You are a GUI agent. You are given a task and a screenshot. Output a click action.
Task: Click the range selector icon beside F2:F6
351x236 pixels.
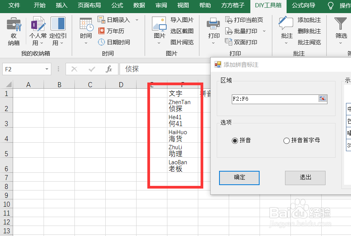click(322, 98)
